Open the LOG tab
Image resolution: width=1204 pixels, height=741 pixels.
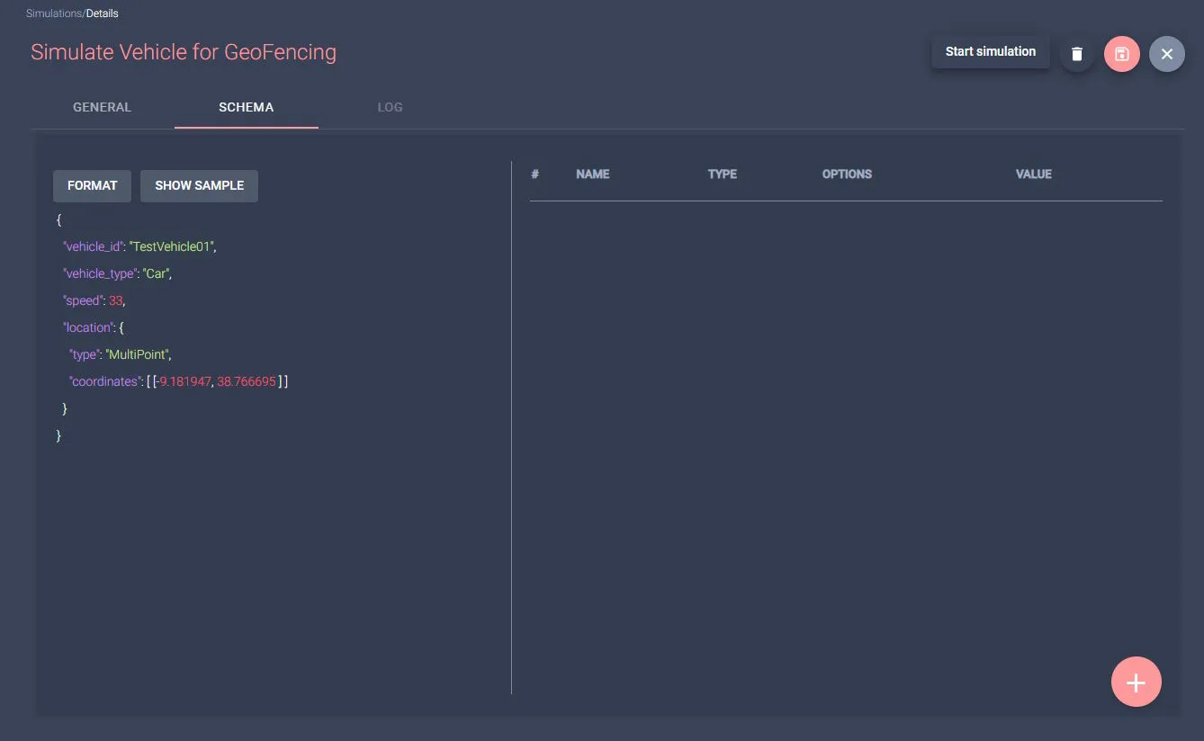[x=390, y=107]
